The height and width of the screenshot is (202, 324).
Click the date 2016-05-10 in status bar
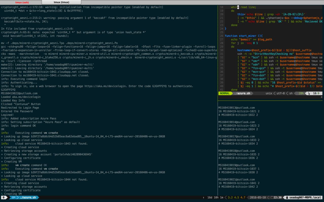coord(258,197)
